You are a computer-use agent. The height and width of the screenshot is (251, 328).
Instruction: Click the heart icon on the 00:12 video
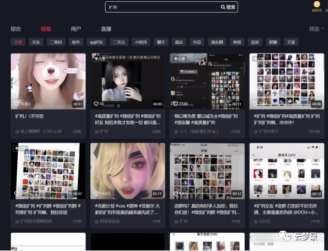point(175,193)
